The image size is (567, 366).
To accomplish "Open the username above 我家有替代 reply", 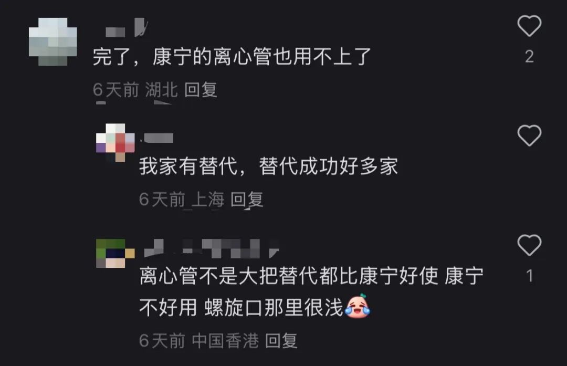I will point(156,138).
